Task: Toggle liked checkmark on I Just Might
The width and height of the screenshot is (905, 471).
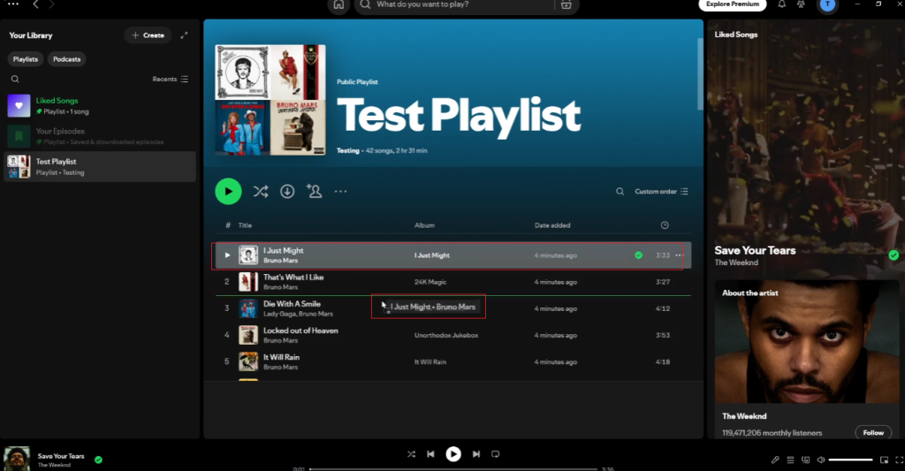Action: (638, 255)
